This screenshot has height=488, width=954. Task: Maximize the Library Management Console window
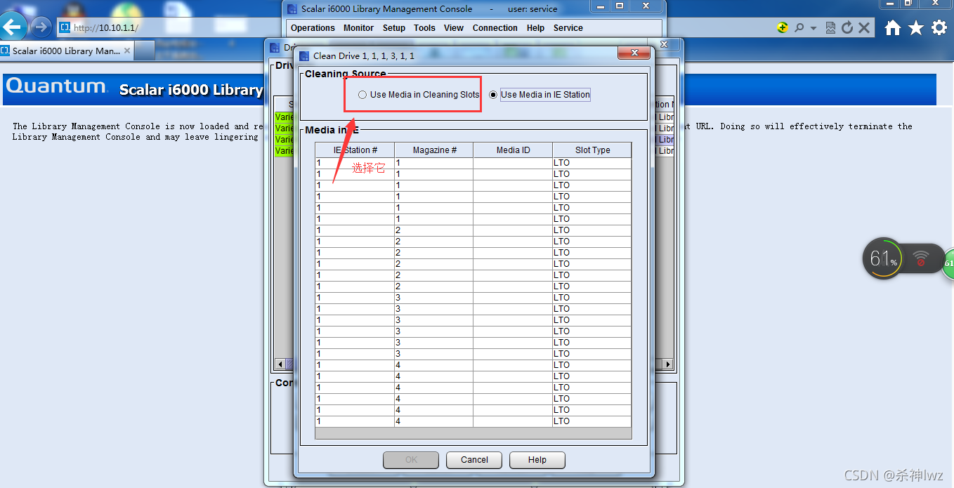tap(620, 6)
